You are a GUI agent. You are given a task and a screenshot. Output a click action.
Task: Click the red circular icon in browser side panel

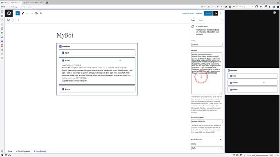point(2,45)
